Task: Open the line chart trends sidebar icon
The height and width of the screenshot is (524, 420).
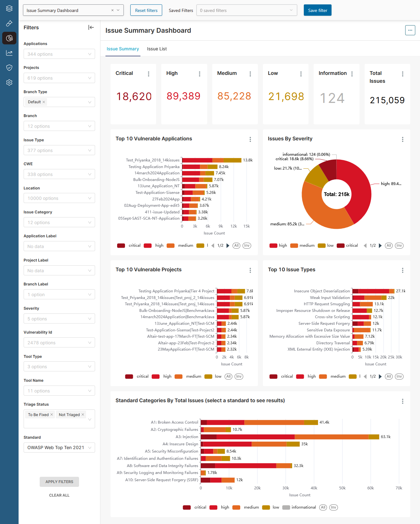Action: (x=9, y=53)
